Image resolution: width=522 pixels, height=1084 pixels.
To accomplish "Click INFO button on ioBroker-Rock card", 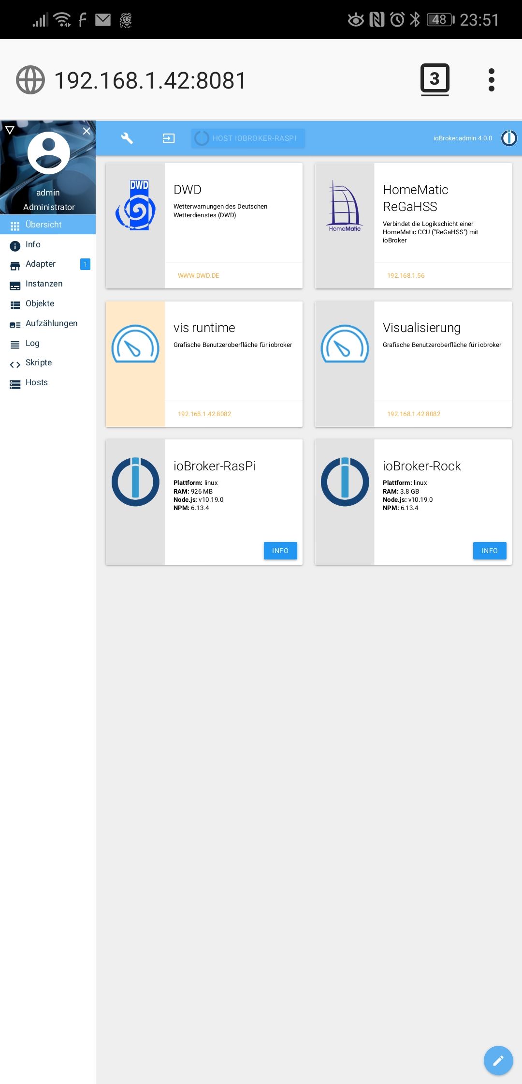I will 490,551.
